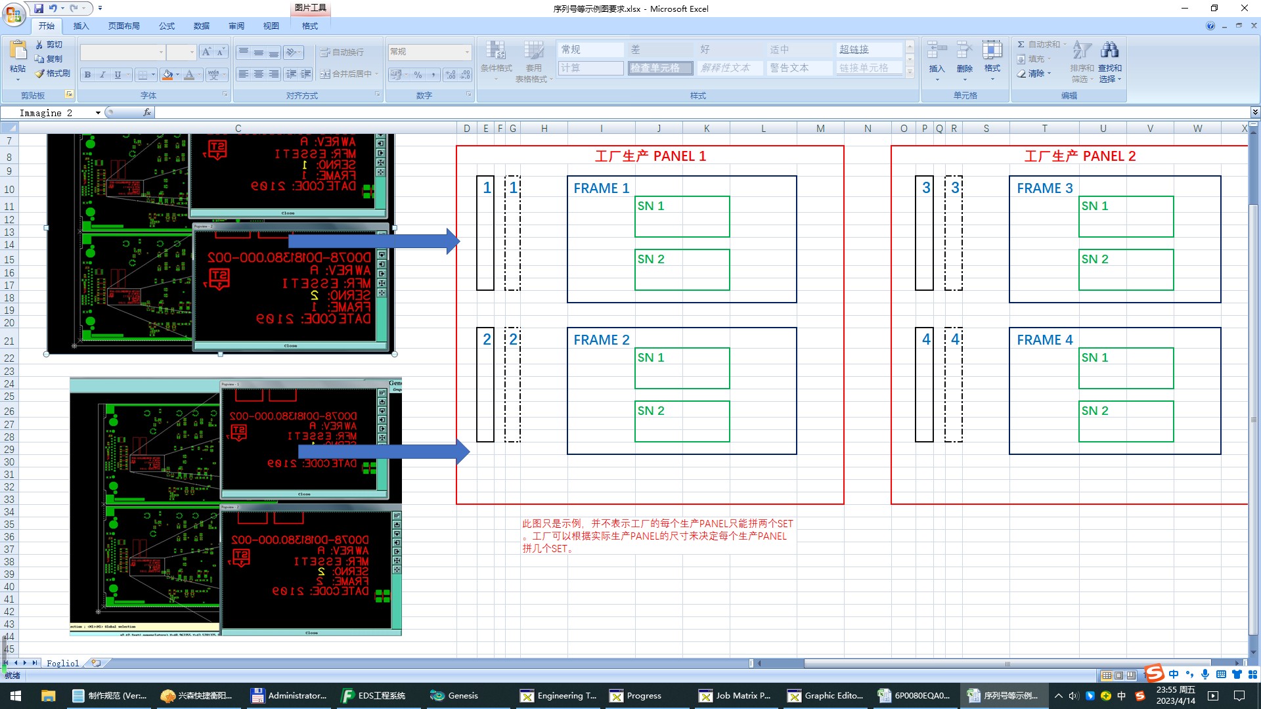Click the Delete cells (删除) icon
This screenshot has width=1261, height=709.
964,51
